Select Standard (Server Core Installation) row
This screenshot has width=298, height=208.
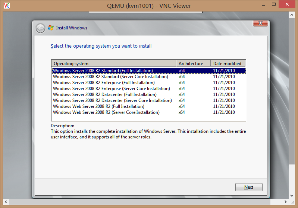[149, 77]
